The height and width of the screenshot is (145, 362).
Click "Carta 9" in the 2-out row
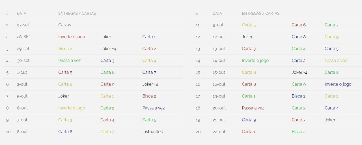pos(107,84)
